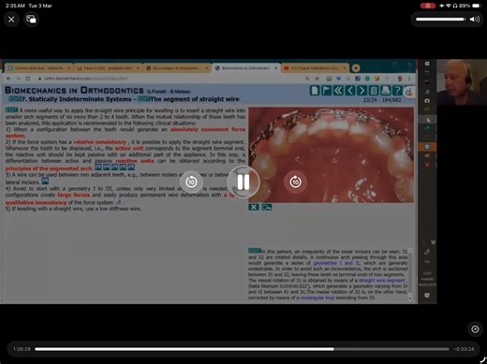Viewport: 487px width, 364px height.
Task: Click image icon after 'lateral incisors'
Action: pyautogui.click(x=45, y=181)
